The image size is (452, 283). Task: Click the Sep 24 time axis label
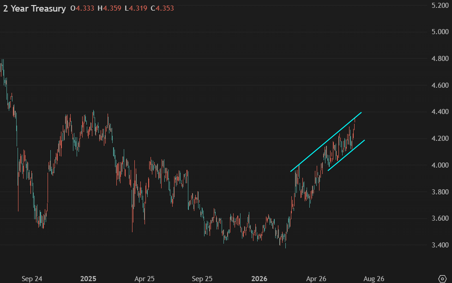32,279
